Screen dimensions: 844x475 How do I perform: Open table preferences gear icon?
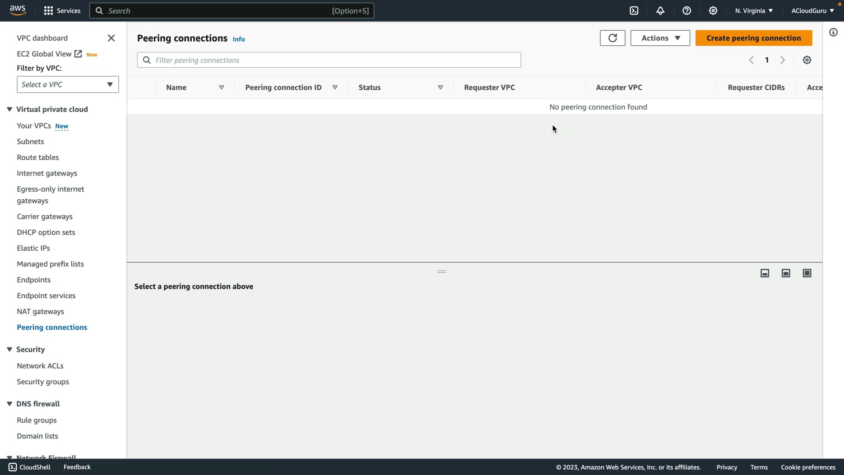(x=807, y=60)
